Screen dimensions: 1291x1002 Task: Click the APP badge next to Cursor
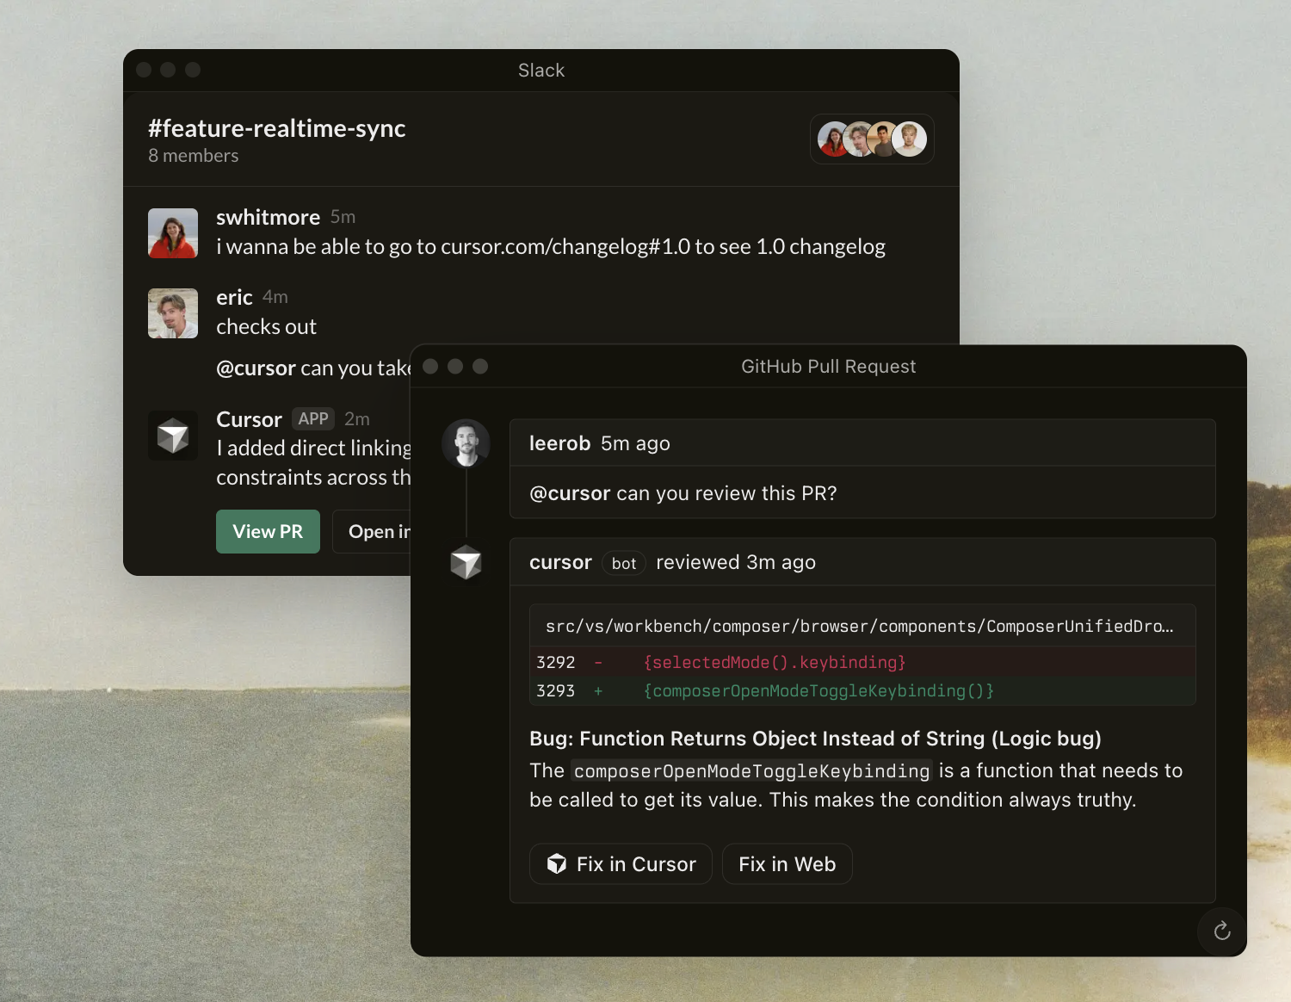pos(313,418)
